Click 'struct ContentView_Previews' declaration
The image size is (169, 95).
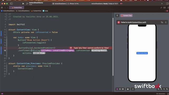35,63
